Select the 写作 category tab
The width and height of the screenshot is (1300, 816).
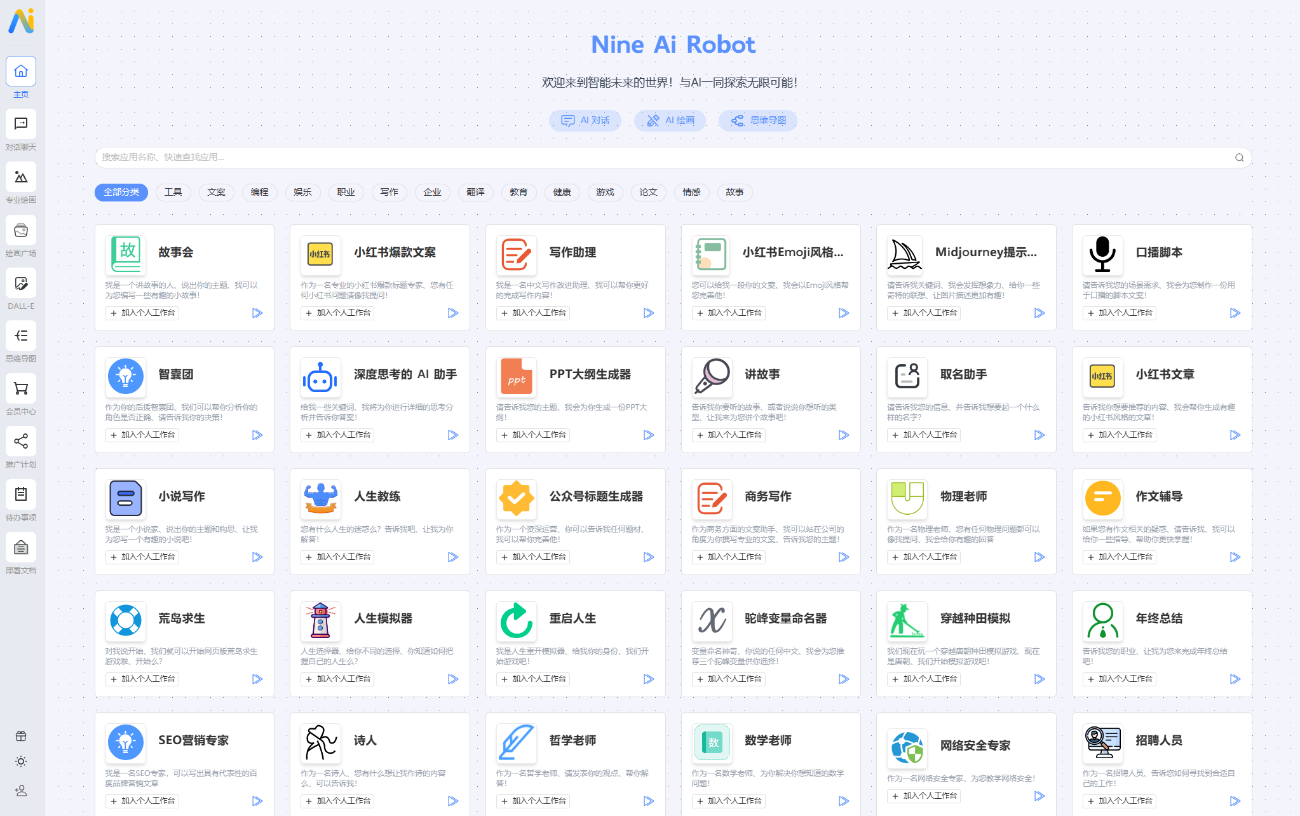pos(389,193)
